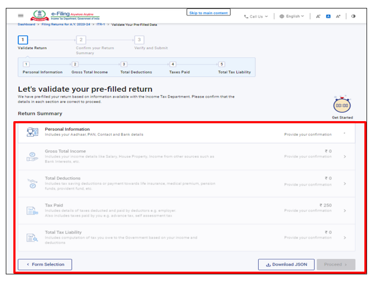Go back with Form Selection button
This screenshot has height=285, width=374.
coord(45,264)
